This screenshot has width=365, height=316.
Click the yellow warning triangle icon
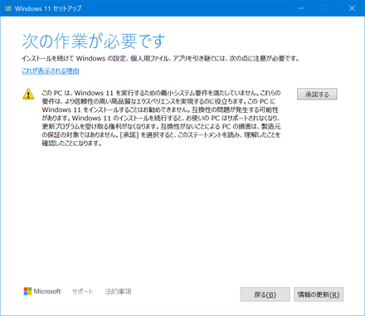(28, 94)
